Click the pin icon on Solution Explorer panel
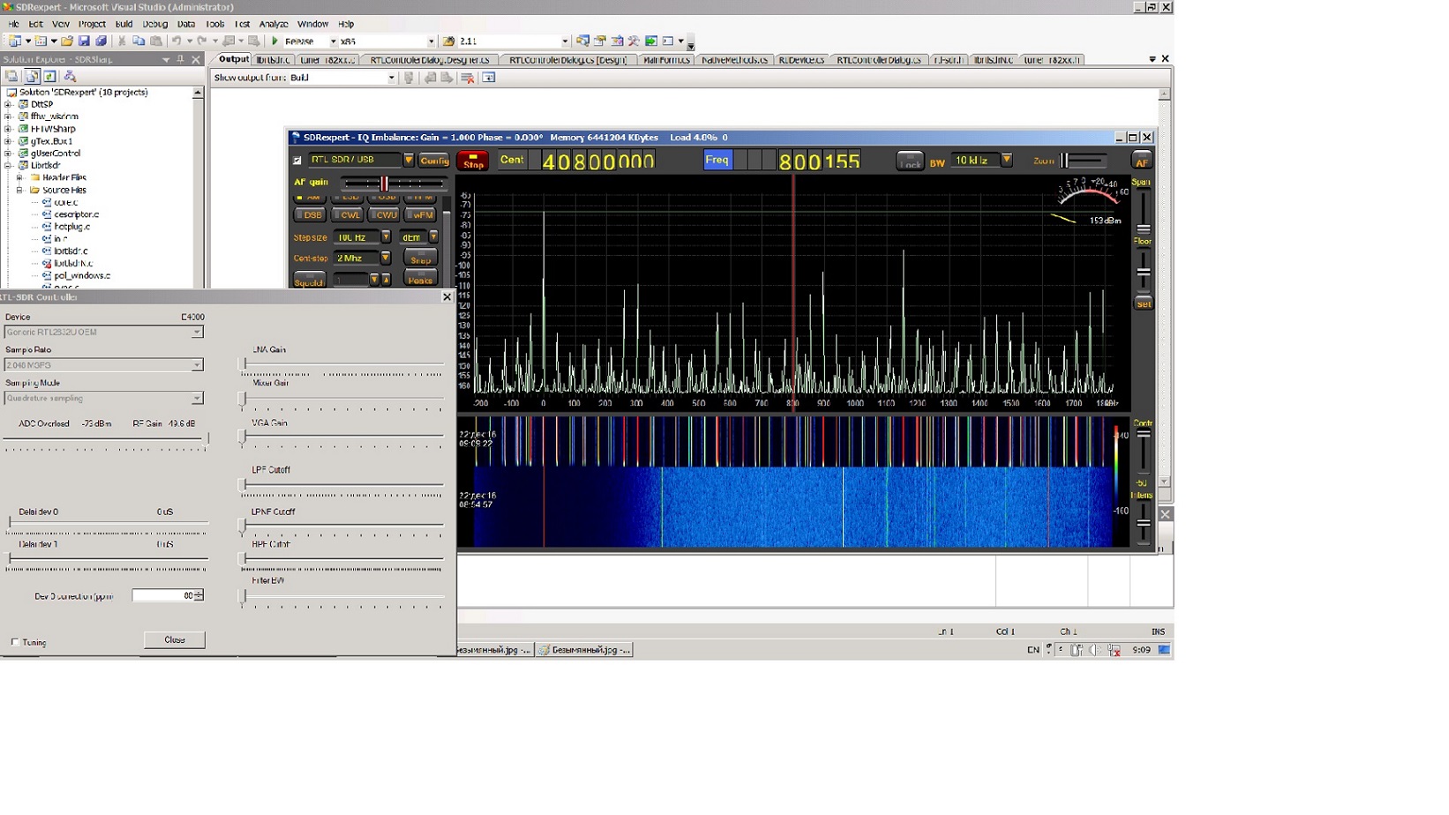This screenshot has width=1449, height=815. [x=180, y=59]
